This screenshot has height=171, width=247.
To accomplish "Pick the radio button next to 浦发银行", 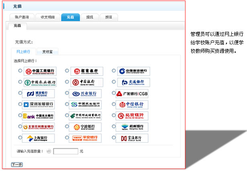I will (20, 93).
